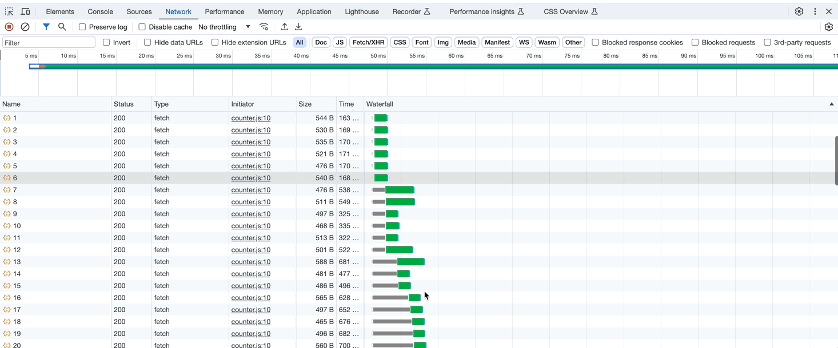The image size is (838, 348).
Task: Open the DevTools three-dot more menu
Action: (x=815, y=11)
